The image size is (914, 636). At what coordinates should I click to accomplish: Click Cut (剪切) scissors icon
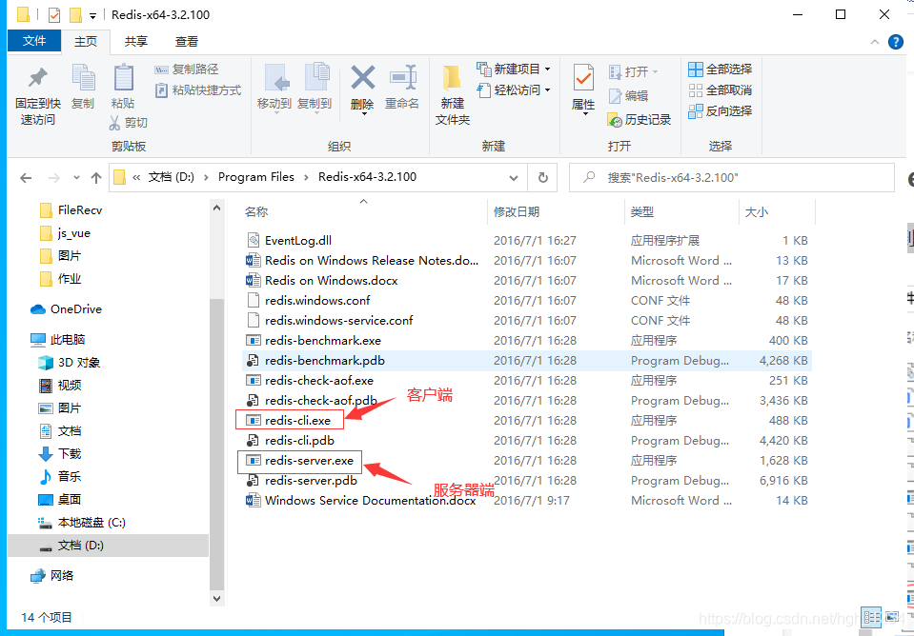[114, 122]
